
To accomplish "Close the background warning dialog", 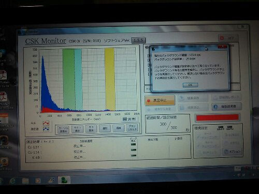I will click(x=223, y=47).
